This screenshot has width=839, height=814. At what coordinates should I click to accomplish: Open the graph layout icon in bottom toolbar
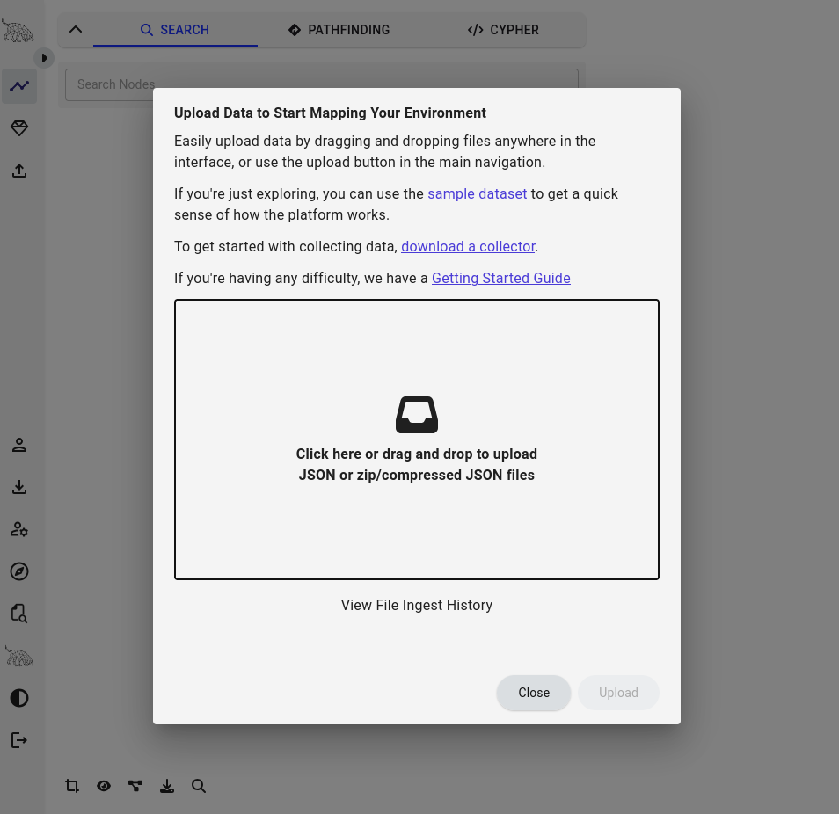[135, 786]
